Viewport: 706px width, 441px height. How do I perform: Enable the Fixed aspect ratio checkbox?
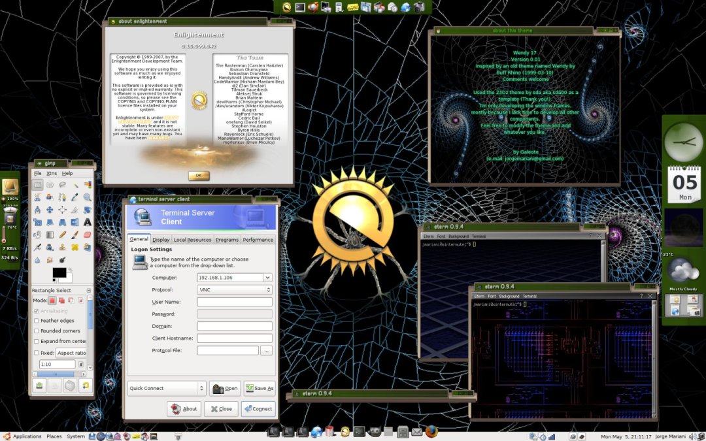37,353
